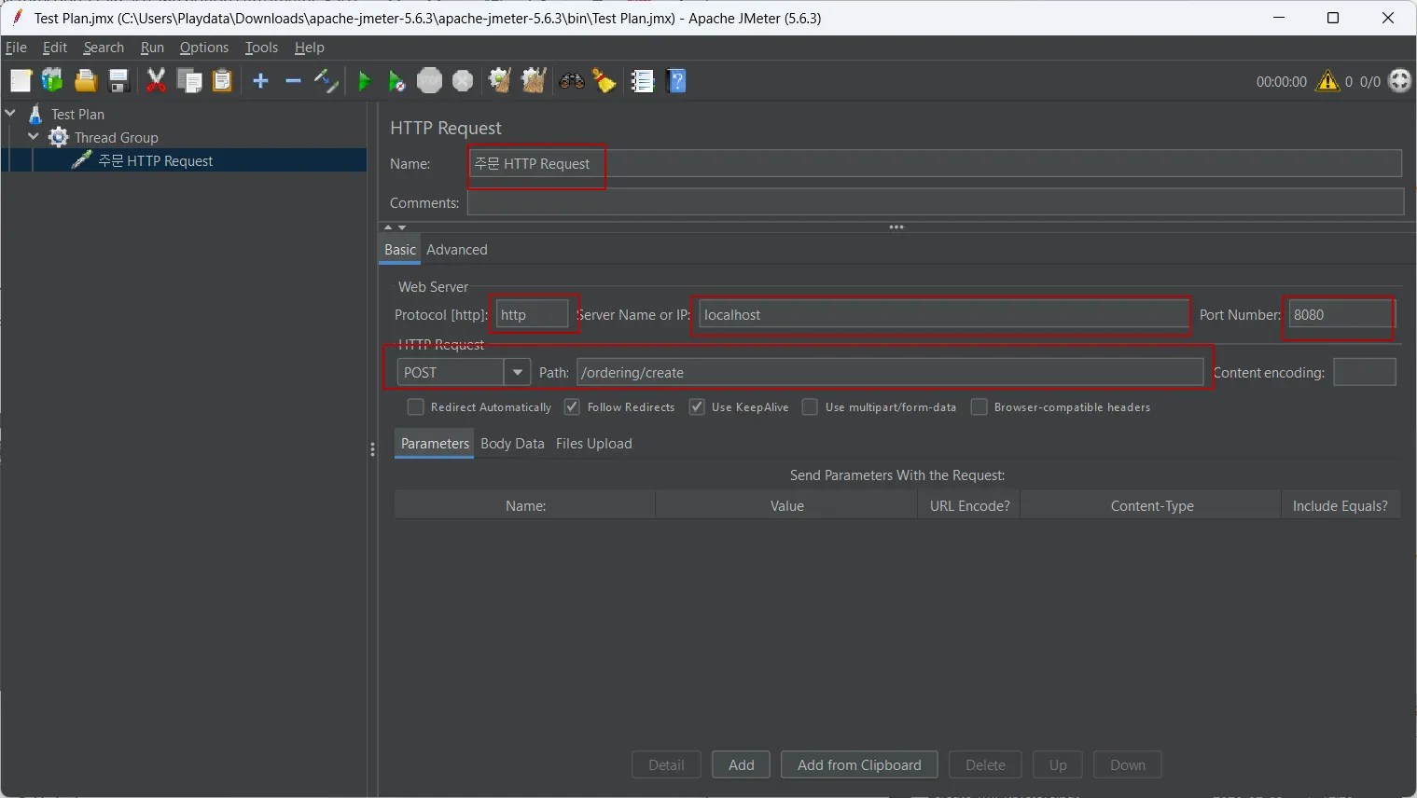Image resolution: width=1417 pixels, height=798 pixels.
Task: Open the File menu
Action: point(16,48)
